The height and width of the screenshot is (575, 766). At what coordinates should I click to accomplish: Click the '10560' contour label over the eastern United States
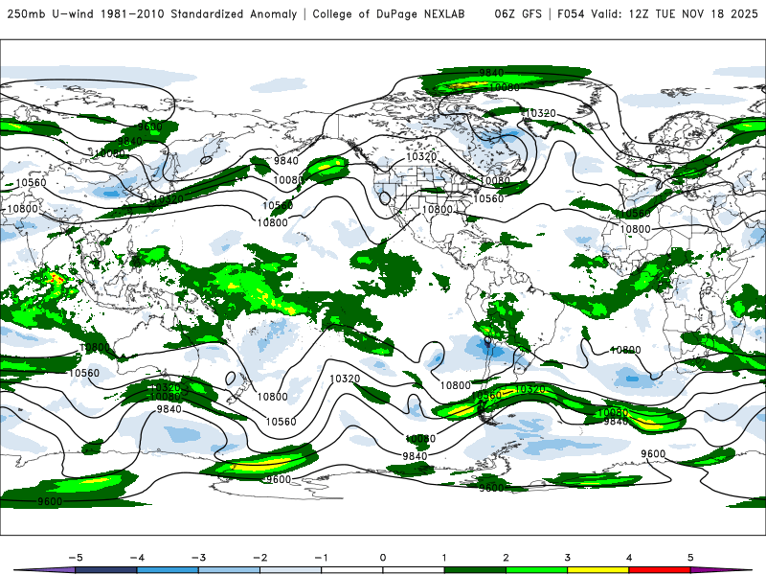(x=488, y=198)
